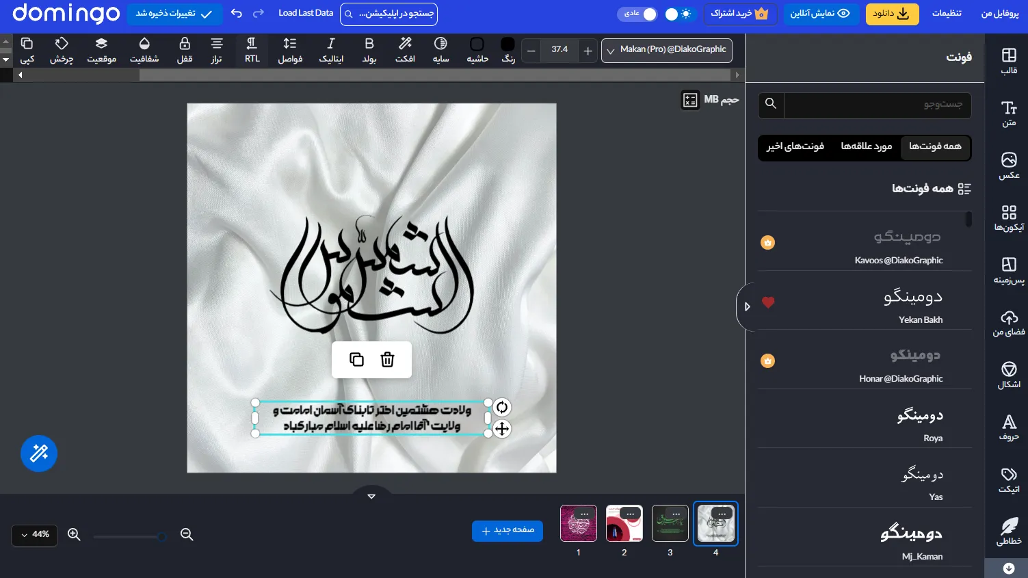Click the دانلود (download) button
Screen dimensions: 1028x578
point(892,14)
